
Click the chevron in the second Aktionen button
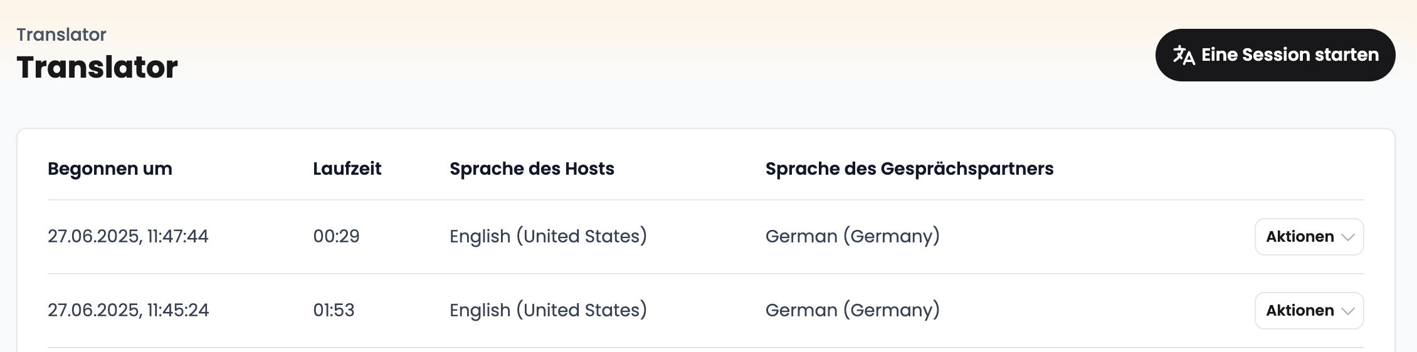pyautogui.click(x=1348, y=311)
